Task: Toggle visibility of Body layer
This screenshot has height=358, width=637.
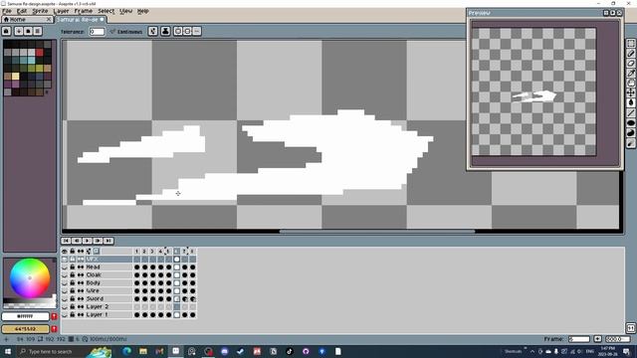Action: click(65, 282)
